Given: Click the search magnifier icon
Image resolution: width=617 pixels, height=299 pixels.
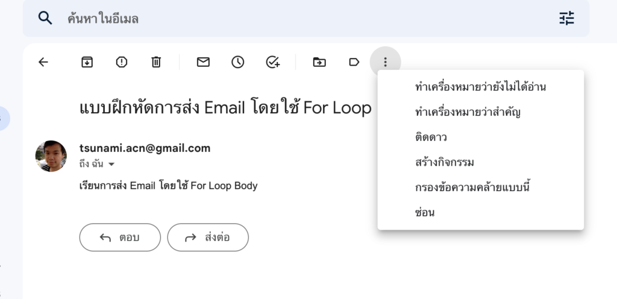Looking at the screenshot, I should click(45, 18).
